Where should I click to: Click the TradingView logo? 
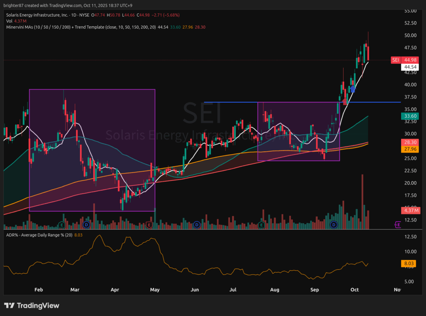click(32, 306)
